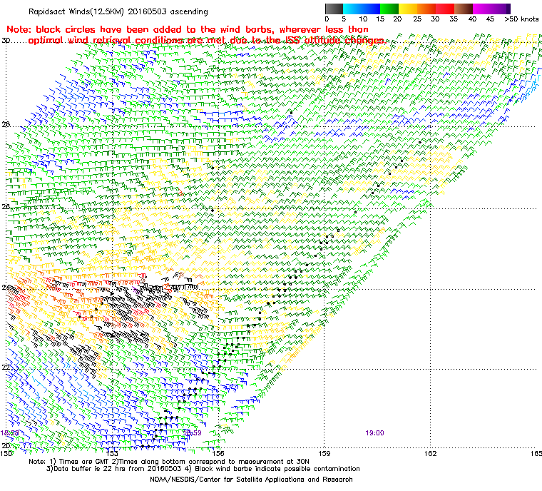Click the gray 0–5 knots legend segment
Viewport: 542px width, 491px height.
(334, 9)
